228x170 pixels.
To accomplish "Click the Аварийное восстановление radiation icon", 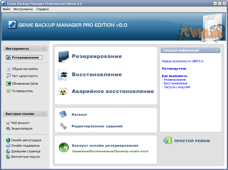I will tap(63, 92).
